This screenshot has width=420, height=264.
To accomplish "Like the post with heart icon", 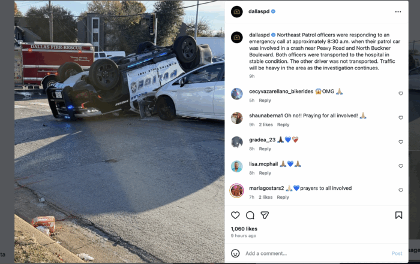I will 235,215.
